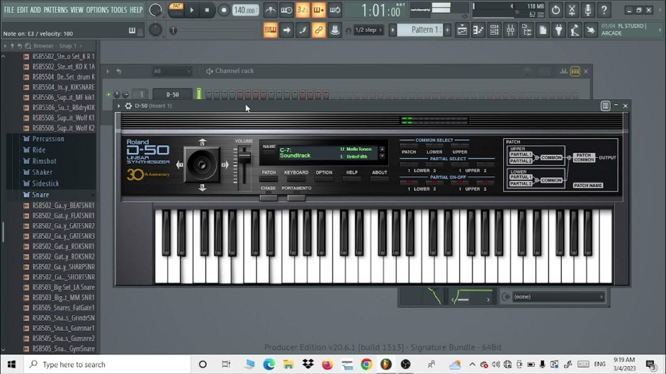Viewport: 666px width, 374px height.
Task: Open the TOOLS menu
Action: tap(119, 10)
